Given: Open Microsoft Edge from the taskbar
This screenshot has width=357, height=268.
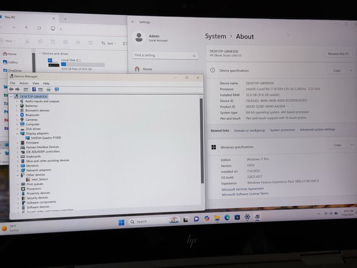Looking at the screenshot, I should tap(227, 218).
